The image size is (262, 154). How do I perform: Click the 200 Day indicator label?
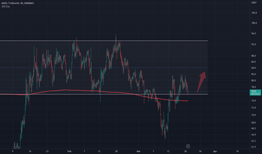(6, 6)
